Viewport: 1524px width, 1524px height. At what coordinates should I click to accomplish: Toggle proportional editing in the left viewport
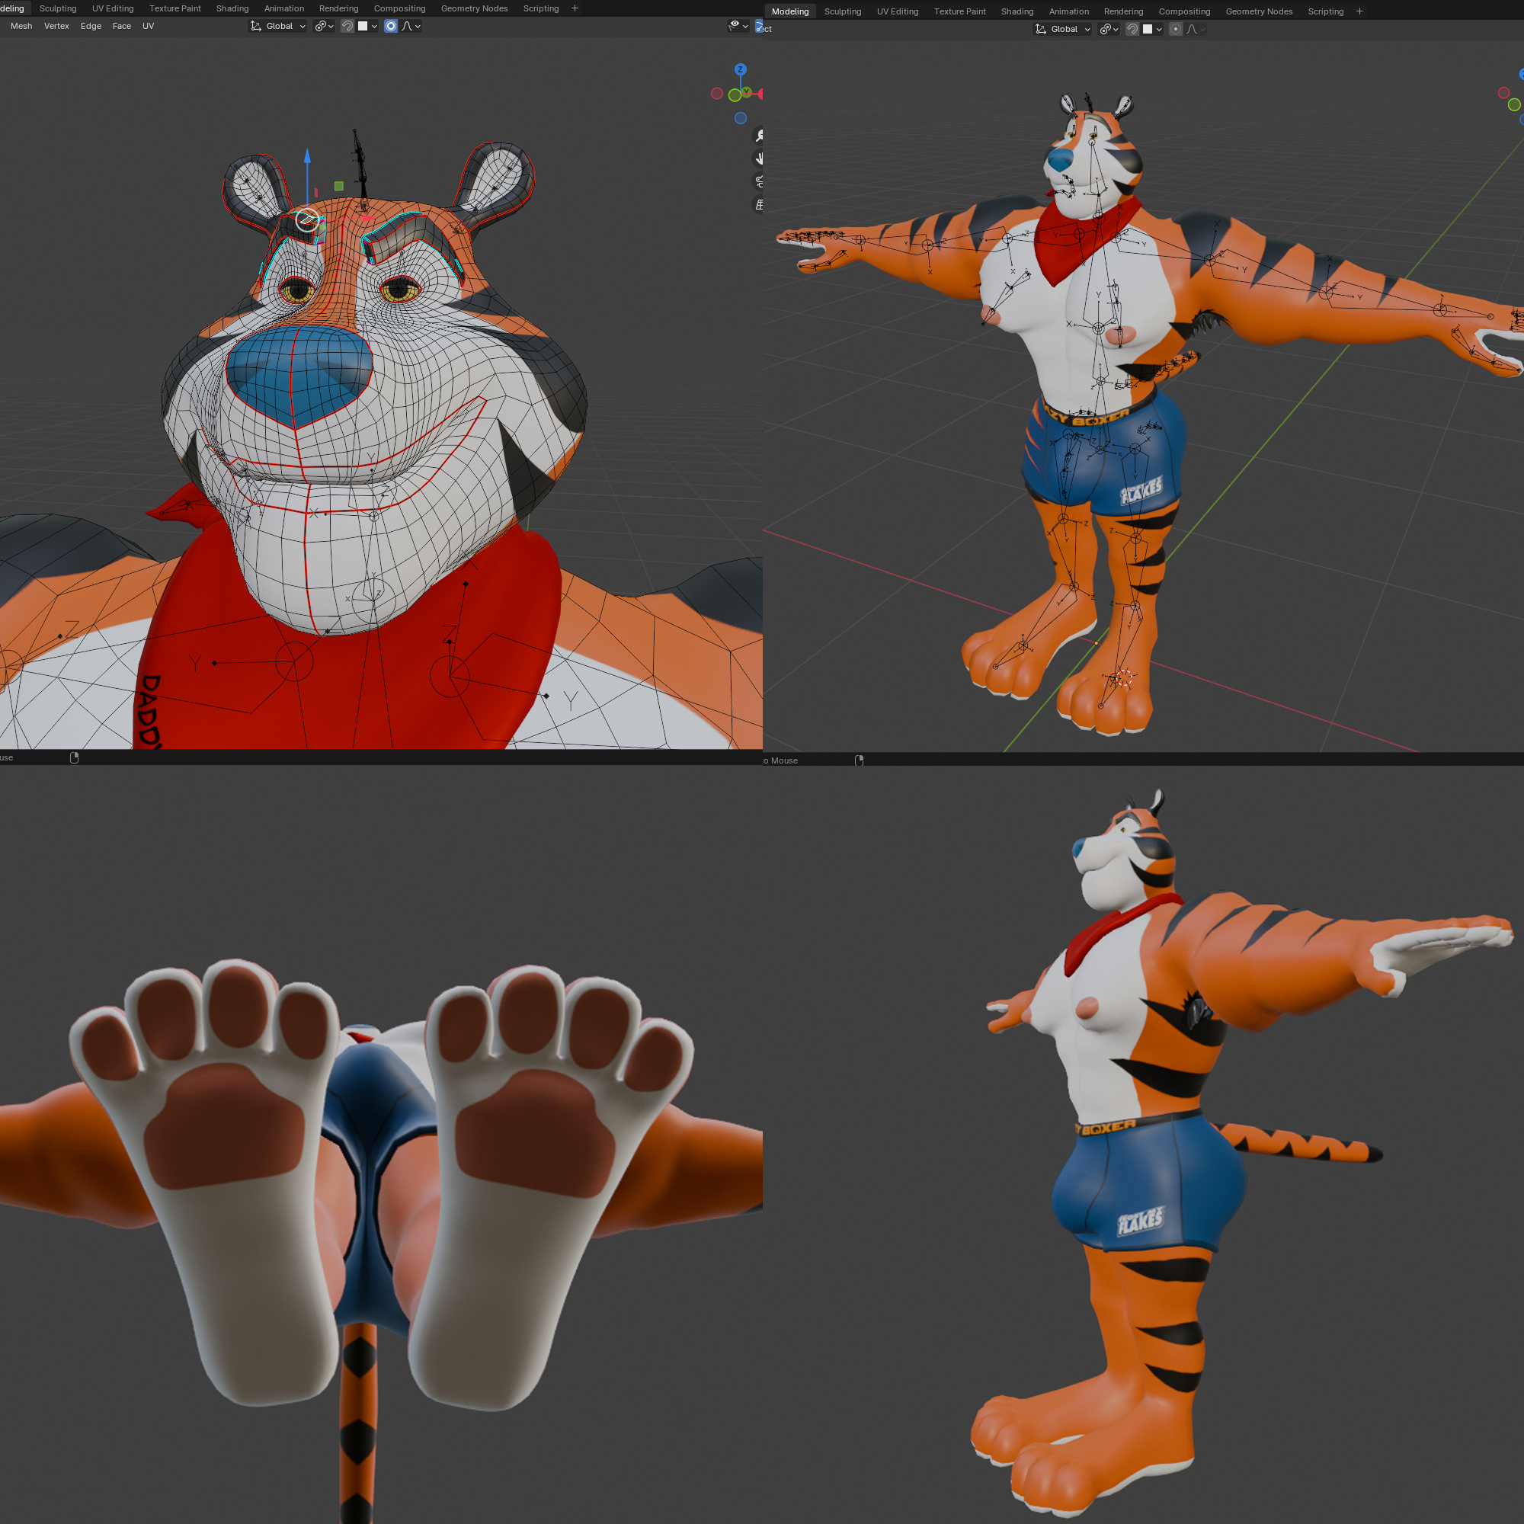[x=390, y=26]
